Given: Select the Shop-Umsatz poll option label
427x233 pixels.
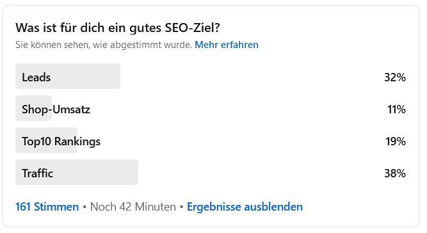Looking at the screenshot, I should (56, 109).
